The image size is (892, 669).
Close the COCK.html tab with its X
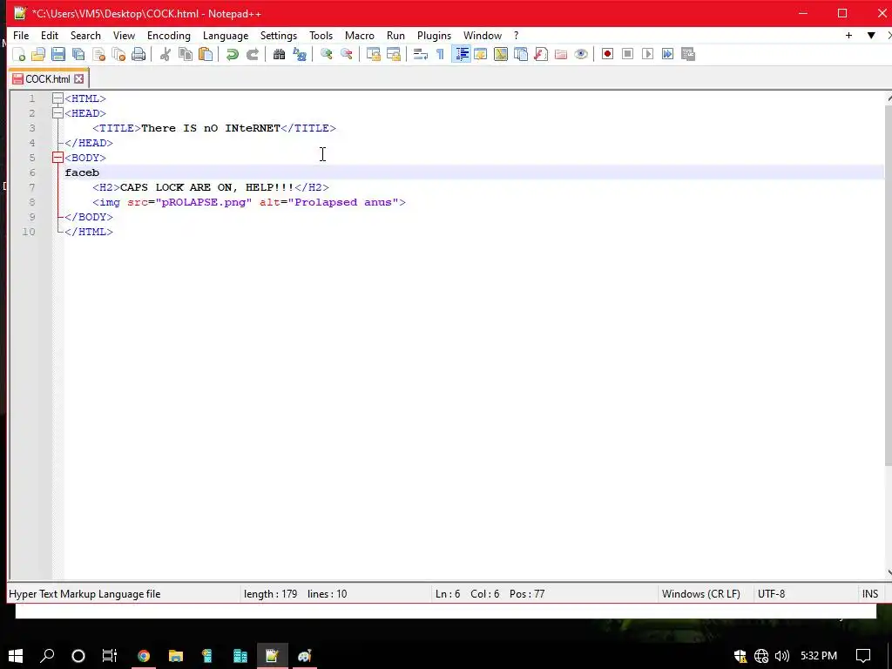pyautogui.click(x=79, y=79)
